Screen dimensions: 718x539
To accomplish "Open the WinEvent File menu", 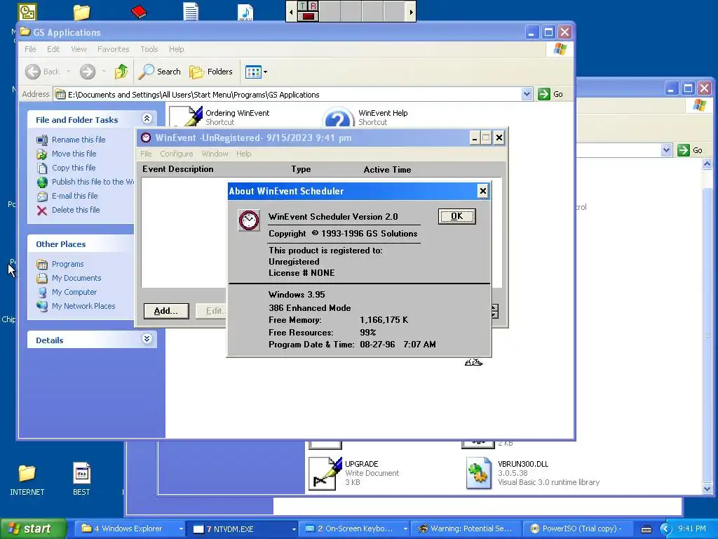I will point(146,154).
